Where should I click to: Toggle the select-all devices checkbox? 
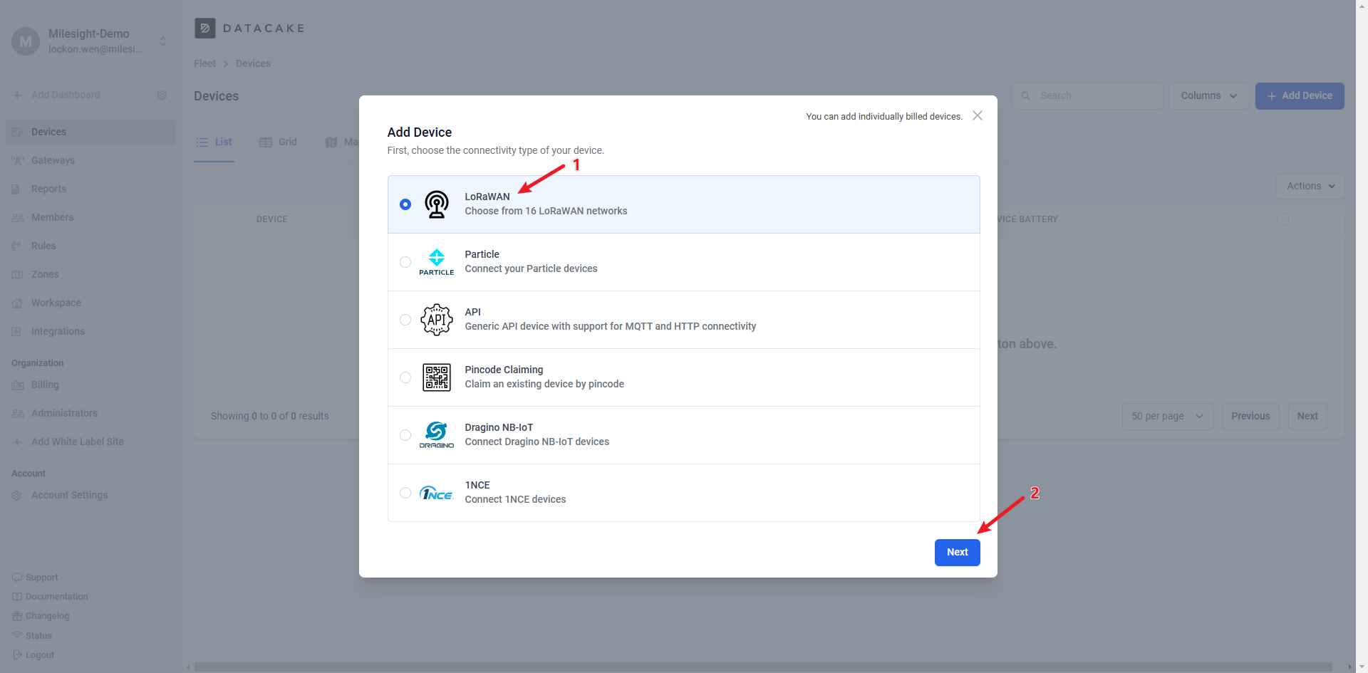[x=1283, y=219]
